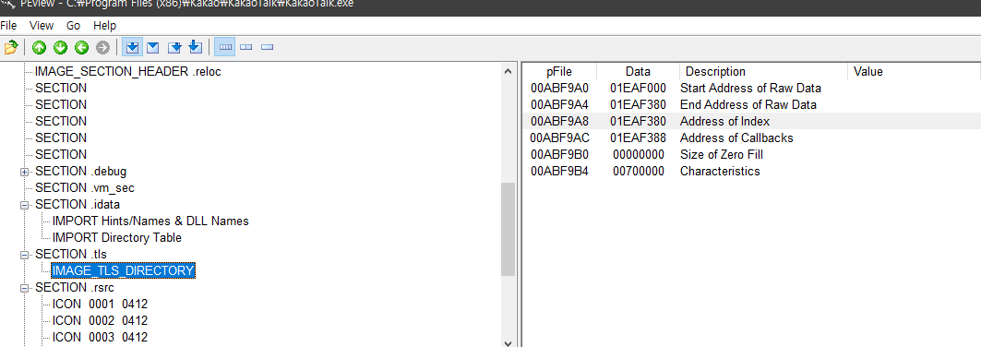Select SECTION .debug in tree
Image resolution: width=981 pixels, height=347 pixels.
pyautogui.click(x=80, y=172)
